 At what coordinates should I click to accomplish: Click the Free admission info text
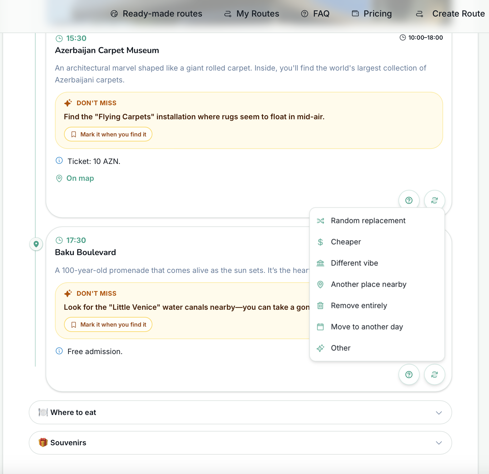coord(95,352)
